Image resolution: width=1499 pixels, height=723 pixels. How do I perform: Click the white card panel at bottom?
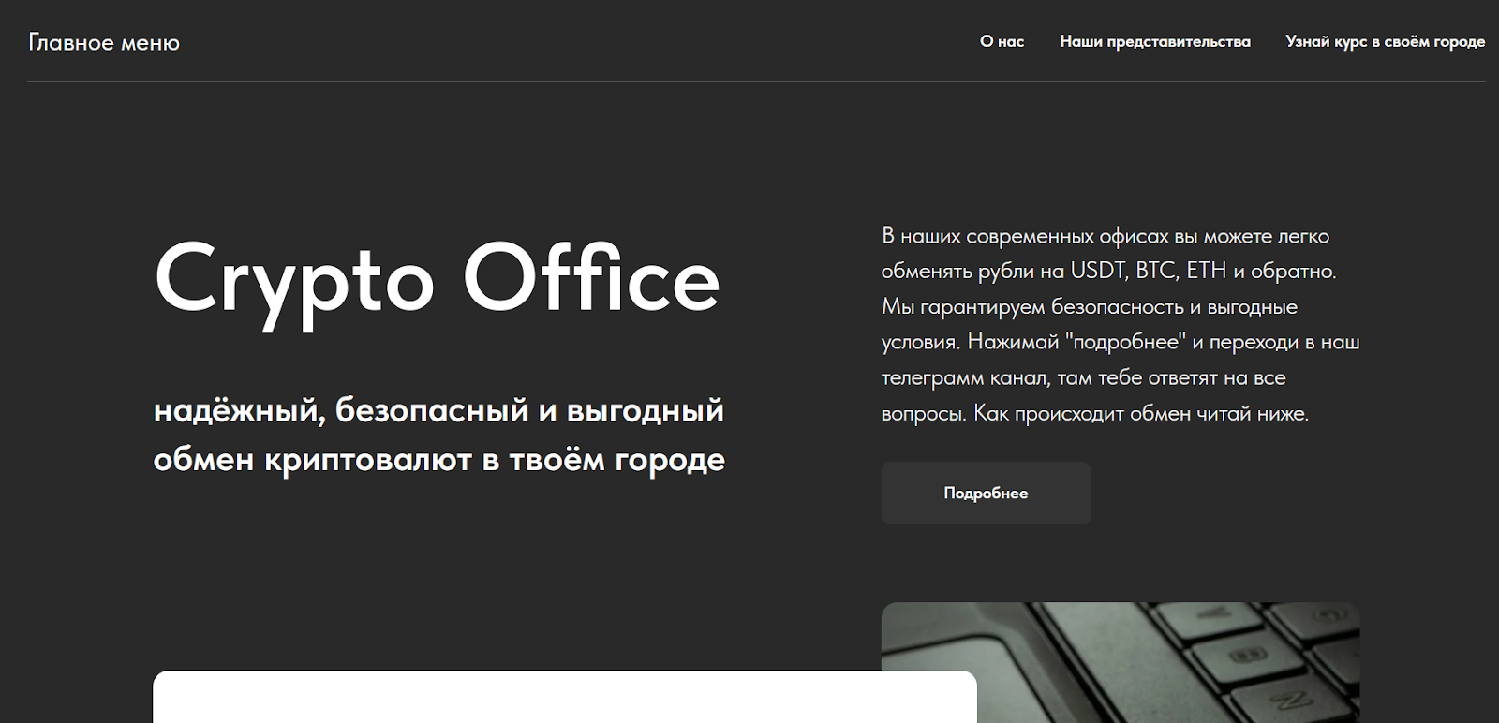pyautogui.click(x=564, y=697)
